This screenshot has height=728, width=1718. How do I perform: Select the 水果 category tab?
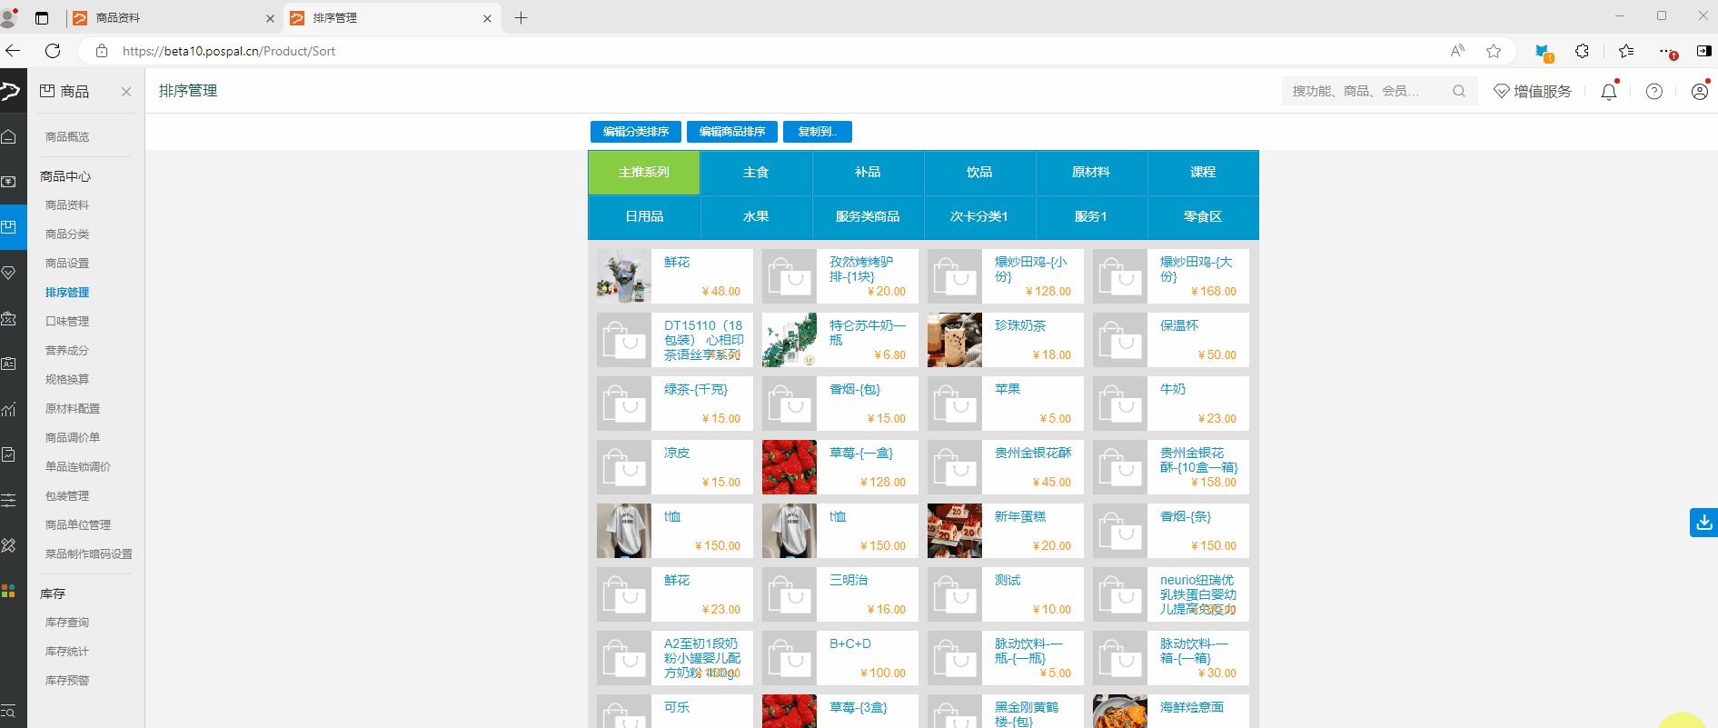[x=756, y=217]
